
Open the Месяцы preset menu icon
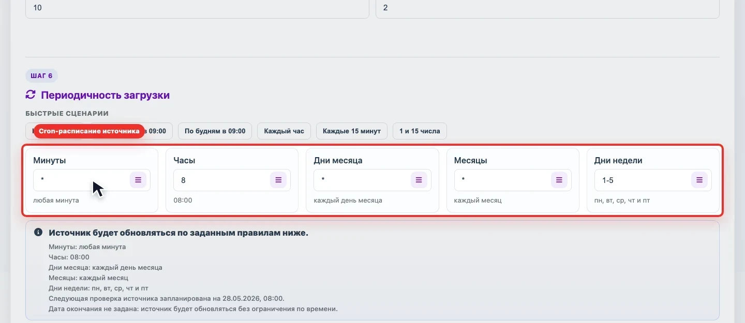559,180
